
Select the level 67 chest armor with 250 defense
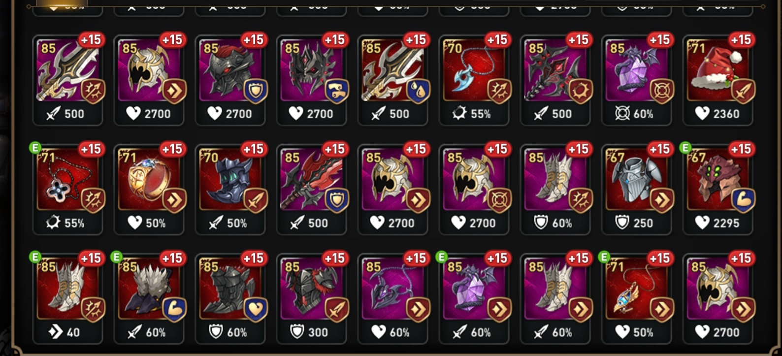636,189
